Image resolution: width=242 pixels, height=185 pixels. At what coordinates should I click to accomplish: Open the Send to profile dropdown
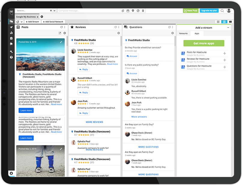click(x=35, y=11)
